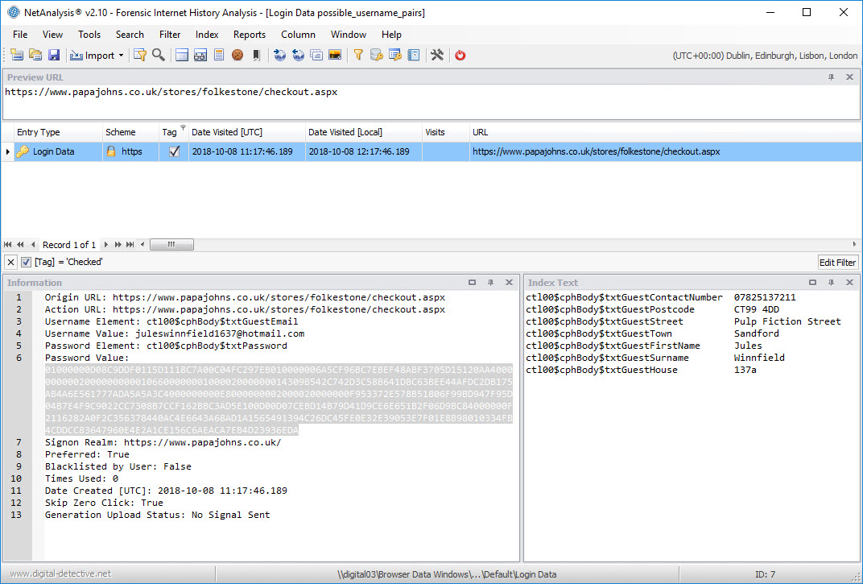This screenshot has height=584, width=863.
Task: Click the form with key icon
Action: (395, 55)
